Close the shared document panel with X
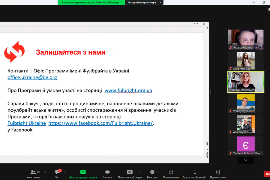 pyautogui.click(x=204, y=24)
